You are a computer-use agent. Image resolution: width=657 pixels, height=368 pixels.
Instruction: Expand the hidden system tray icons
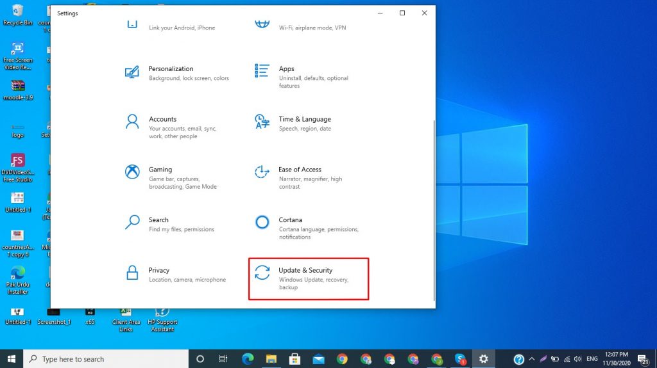click(531, 359)
